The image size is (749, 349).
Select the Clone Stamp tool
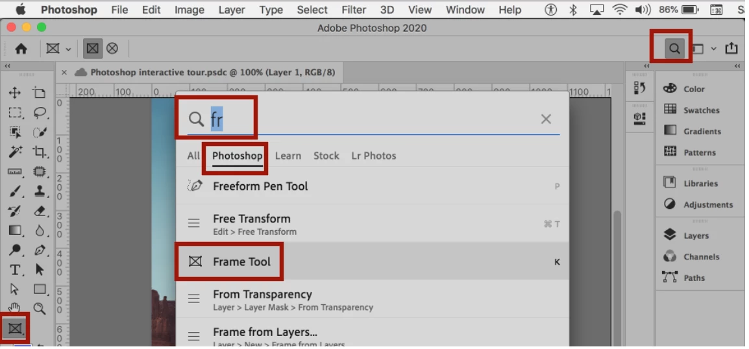point(39,191)
